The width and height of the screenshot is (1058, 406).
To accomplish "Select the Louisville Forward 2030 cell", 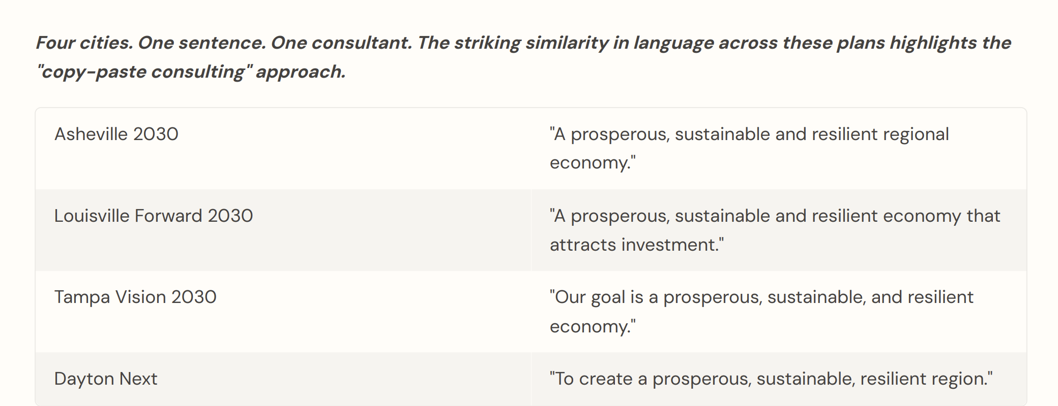I will (283, 230).
